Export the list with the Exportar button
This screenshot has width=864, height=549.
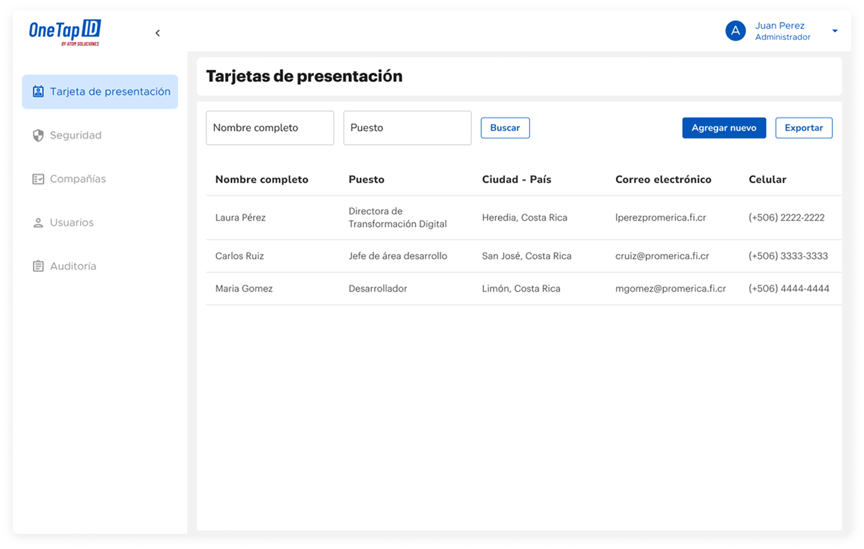(804, 128)
